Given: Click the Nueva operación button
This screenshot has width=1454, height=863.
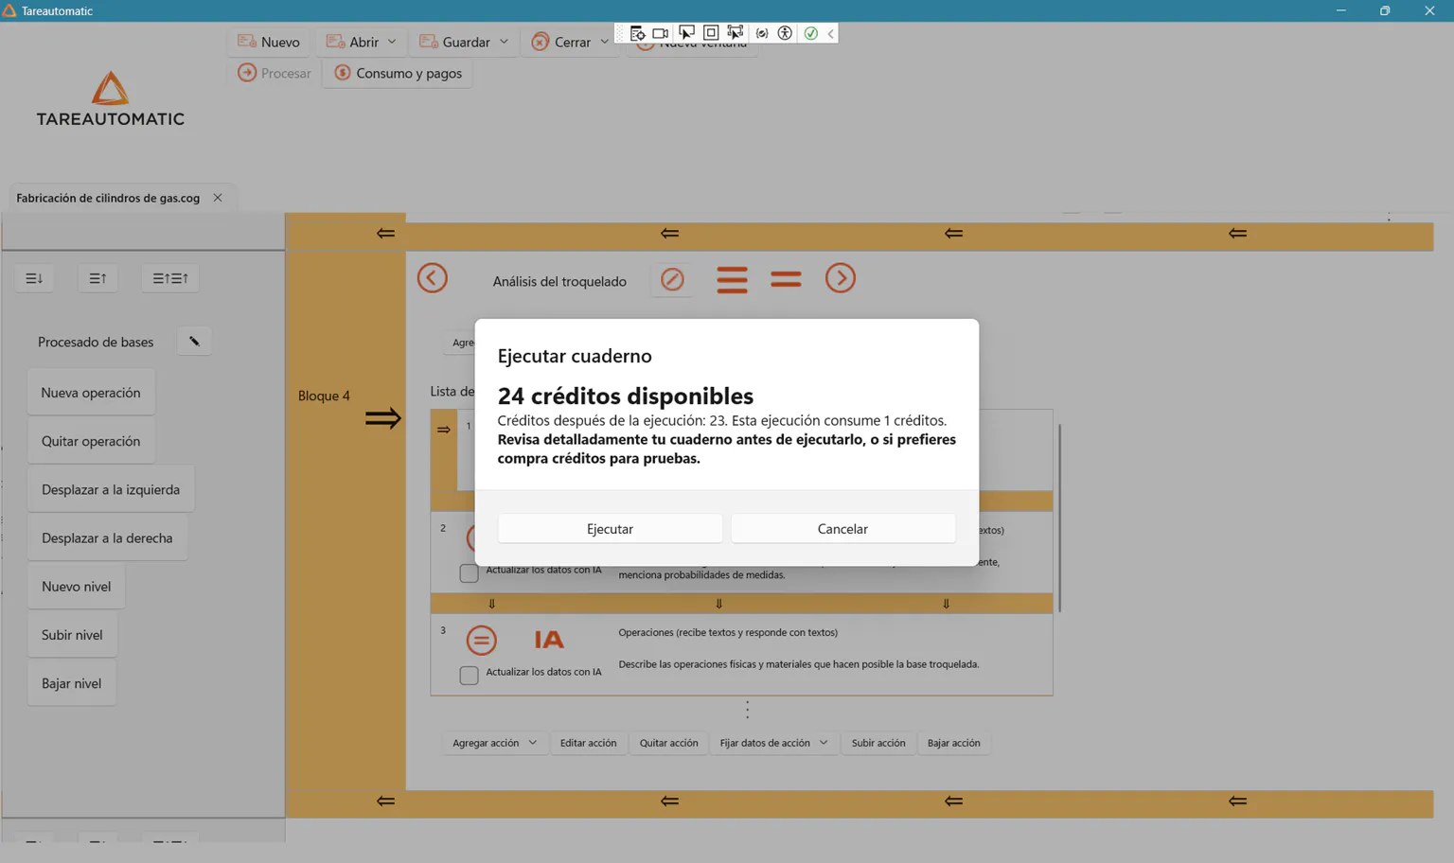Looking at the screenshot, I should (x=91, y=393).
